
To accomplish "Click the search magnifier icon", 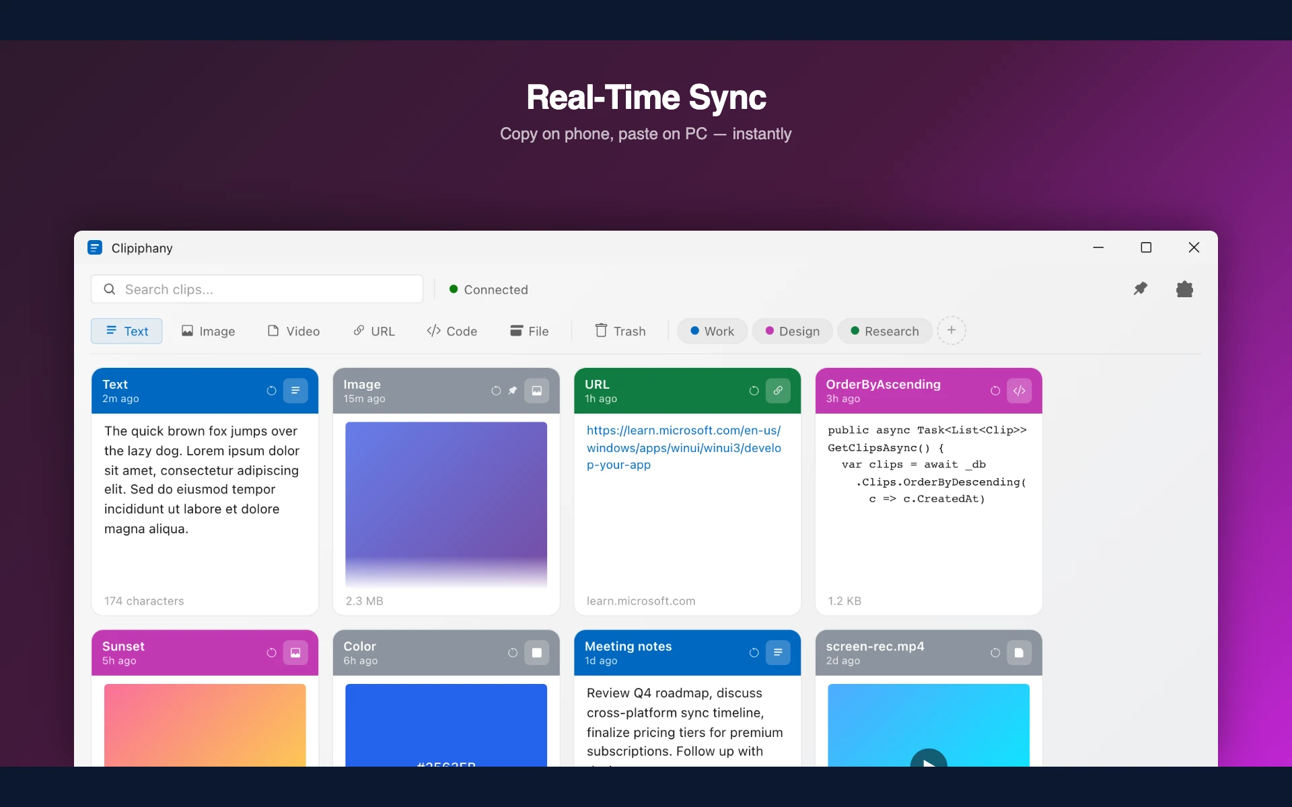I will pyautogui.click(x=109, y=289).
